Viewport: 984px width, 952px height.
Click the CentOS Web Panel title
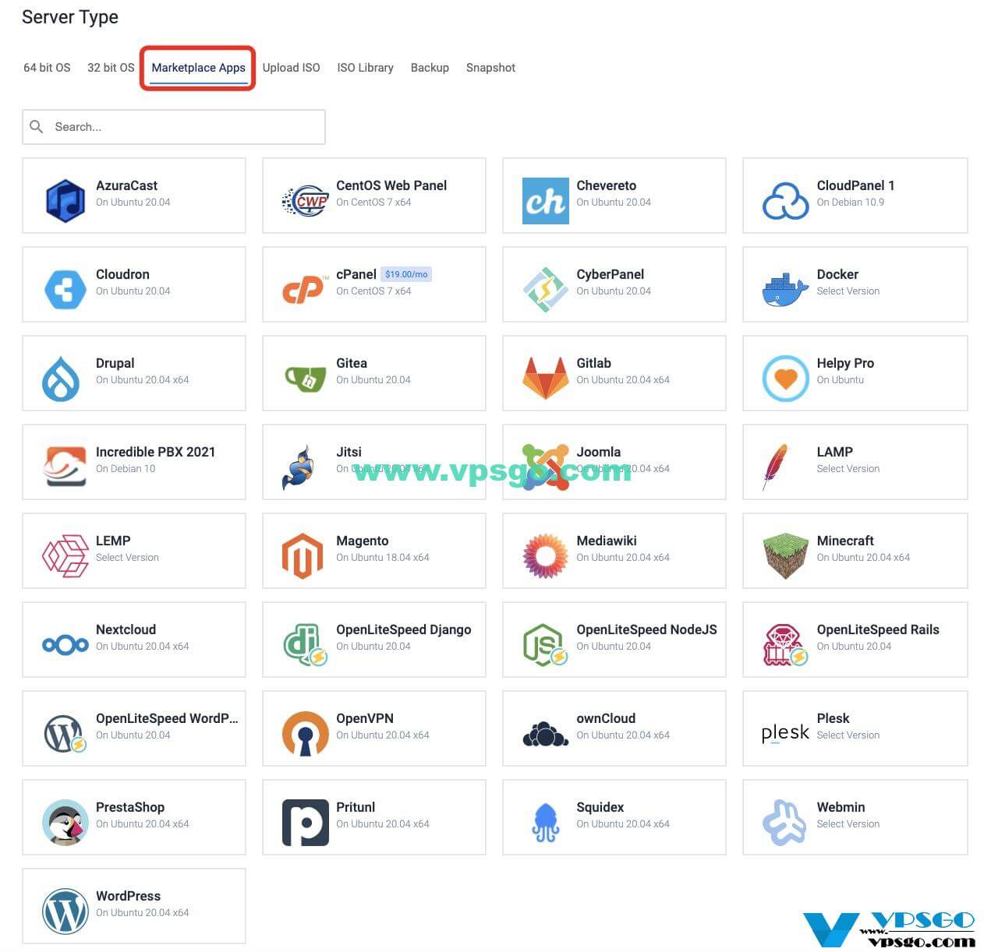pos(391,185)
